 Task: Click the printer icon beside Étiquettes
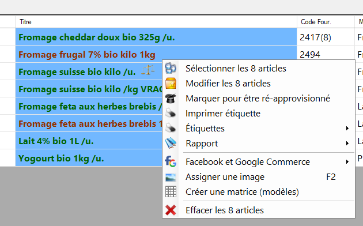[x=171, y=128]
